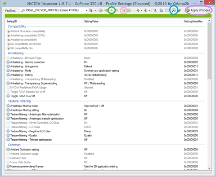Click gear icon beside Maximum pre-rendered frames

pyautogui.click(x=8, y=166)
